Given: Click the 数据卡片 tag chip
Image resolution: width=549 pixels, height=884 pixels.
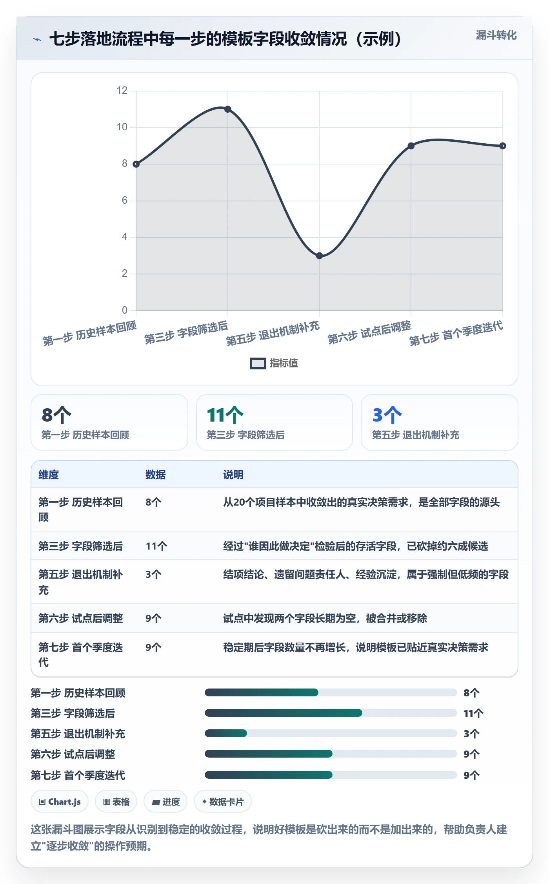Looking at the screenshot, I should point(223,802).
